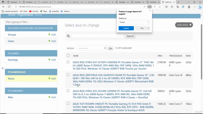Open the Msis link

click(10, 97)
